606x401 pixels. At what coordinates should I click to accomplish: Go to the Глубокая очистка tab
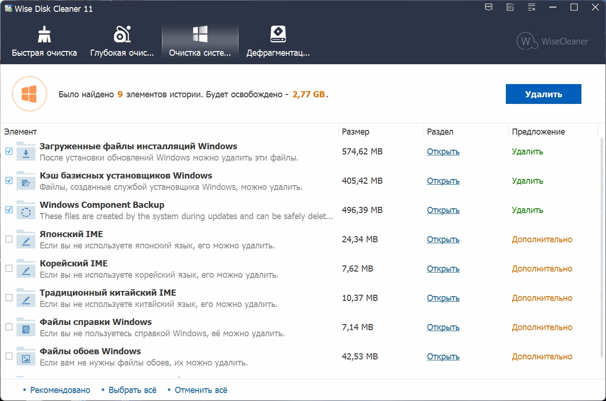[122, 42]
